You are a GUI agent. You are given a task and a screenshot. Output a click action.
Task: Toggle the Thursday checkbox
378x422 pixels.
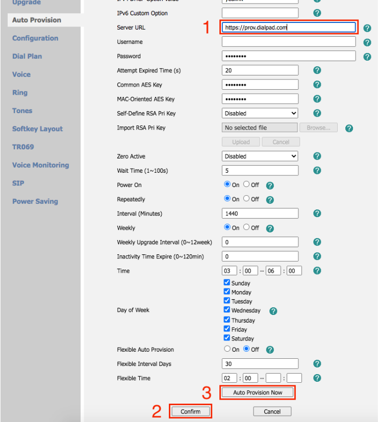pos(227,320)
